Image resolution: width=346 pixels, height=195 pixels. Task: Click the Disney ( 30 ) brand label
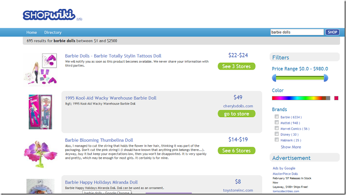point(289,134)
